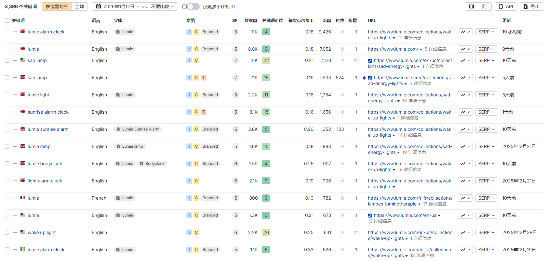Click the UK flag beside "lumie bodyclock"
Viewport: 548px width, 261px height.
[x=23, y=163]
